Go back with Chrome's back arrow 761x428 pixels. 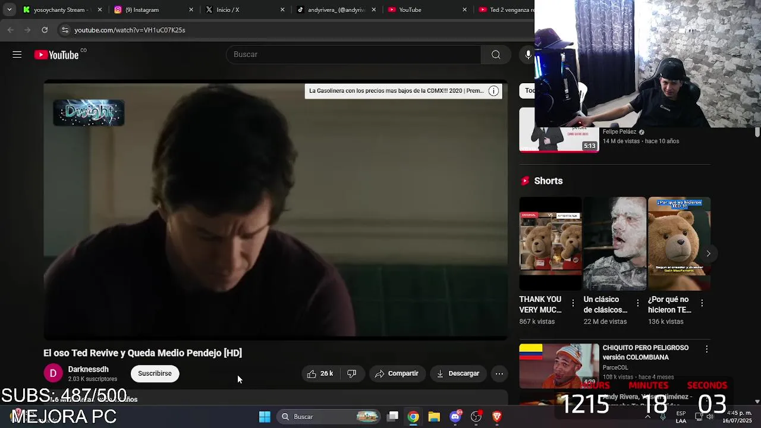click(11, 30)
